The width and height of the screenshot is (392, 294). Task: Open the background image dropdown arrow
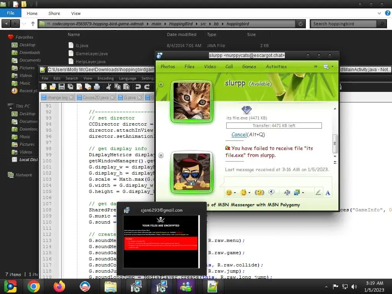(303, 193)
